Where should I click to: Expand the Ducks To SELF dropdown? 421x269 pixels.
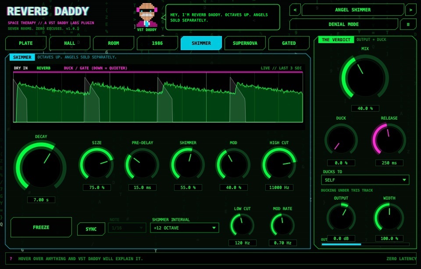[365, 180]
